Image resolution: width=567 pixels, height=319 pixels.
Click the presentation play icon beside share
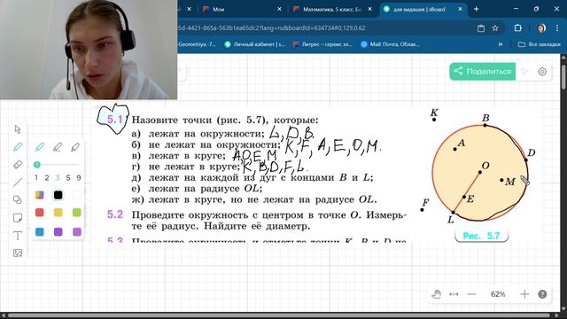(524, 72)
